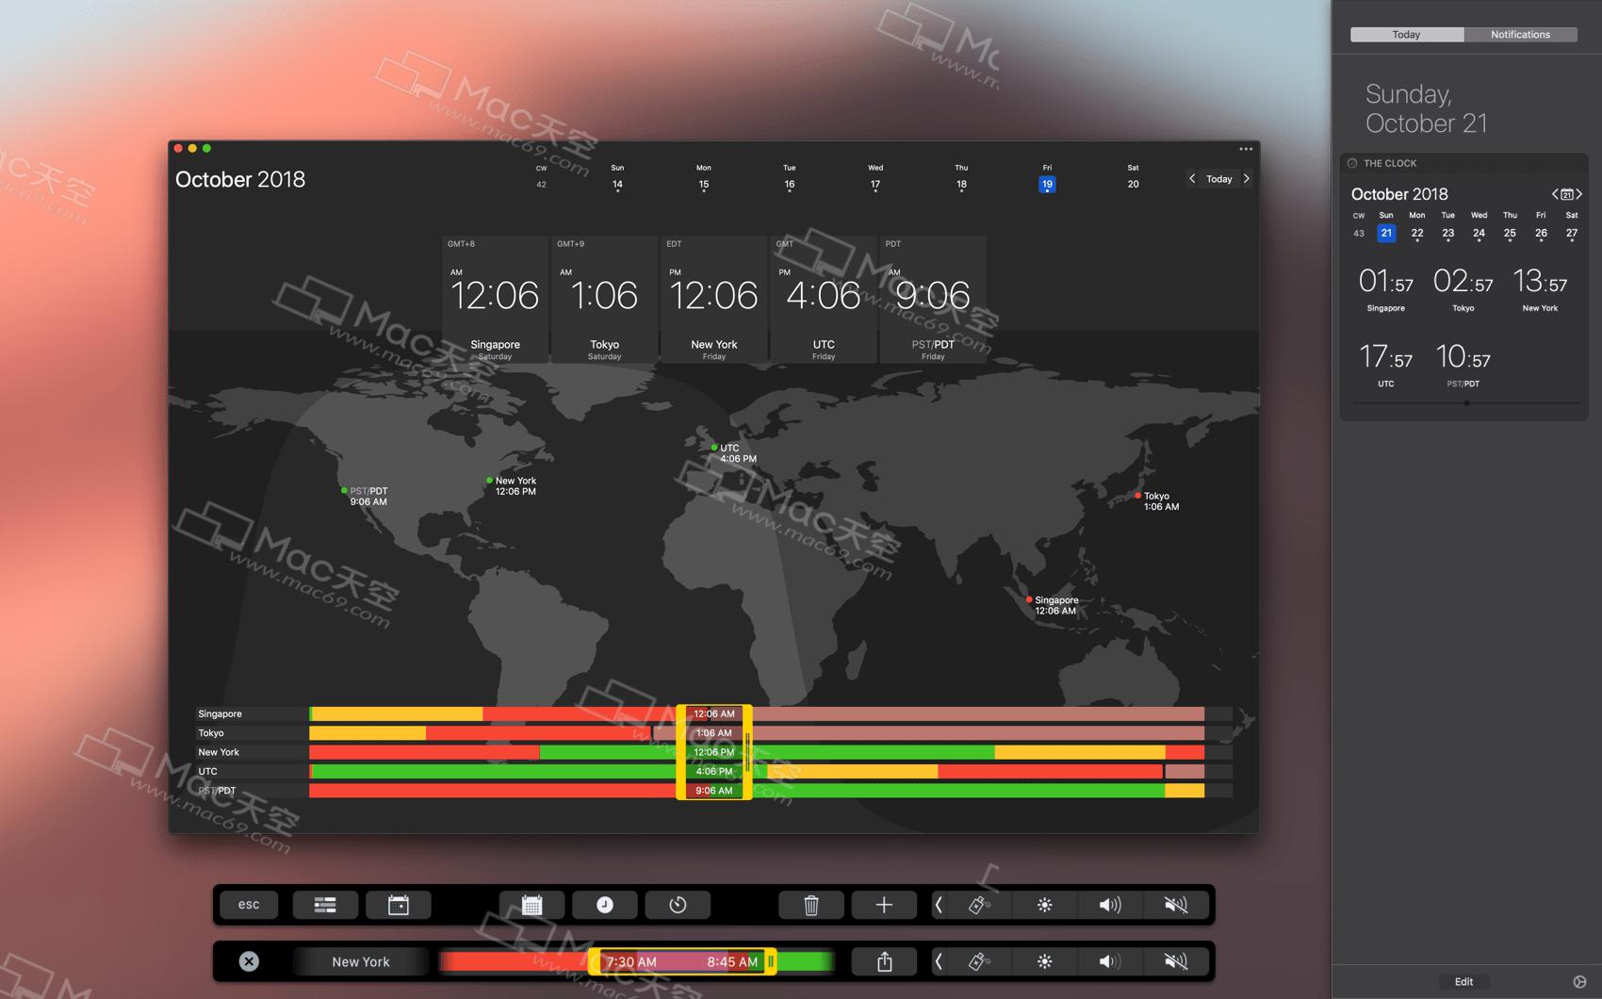Select the Singapore row label in the timeline

[220, 714]
